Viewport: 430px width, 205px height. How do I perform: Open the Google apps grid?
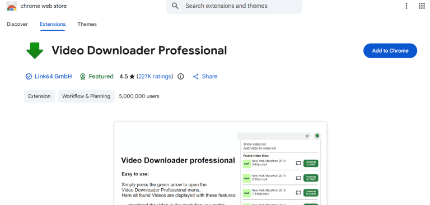click(422, 6)
